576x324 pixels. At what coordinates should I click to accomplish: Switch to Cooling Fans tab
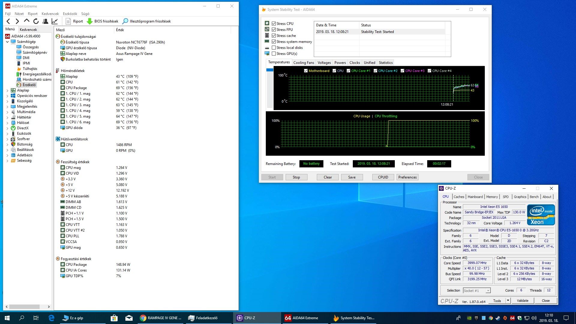tap(304, 63)
